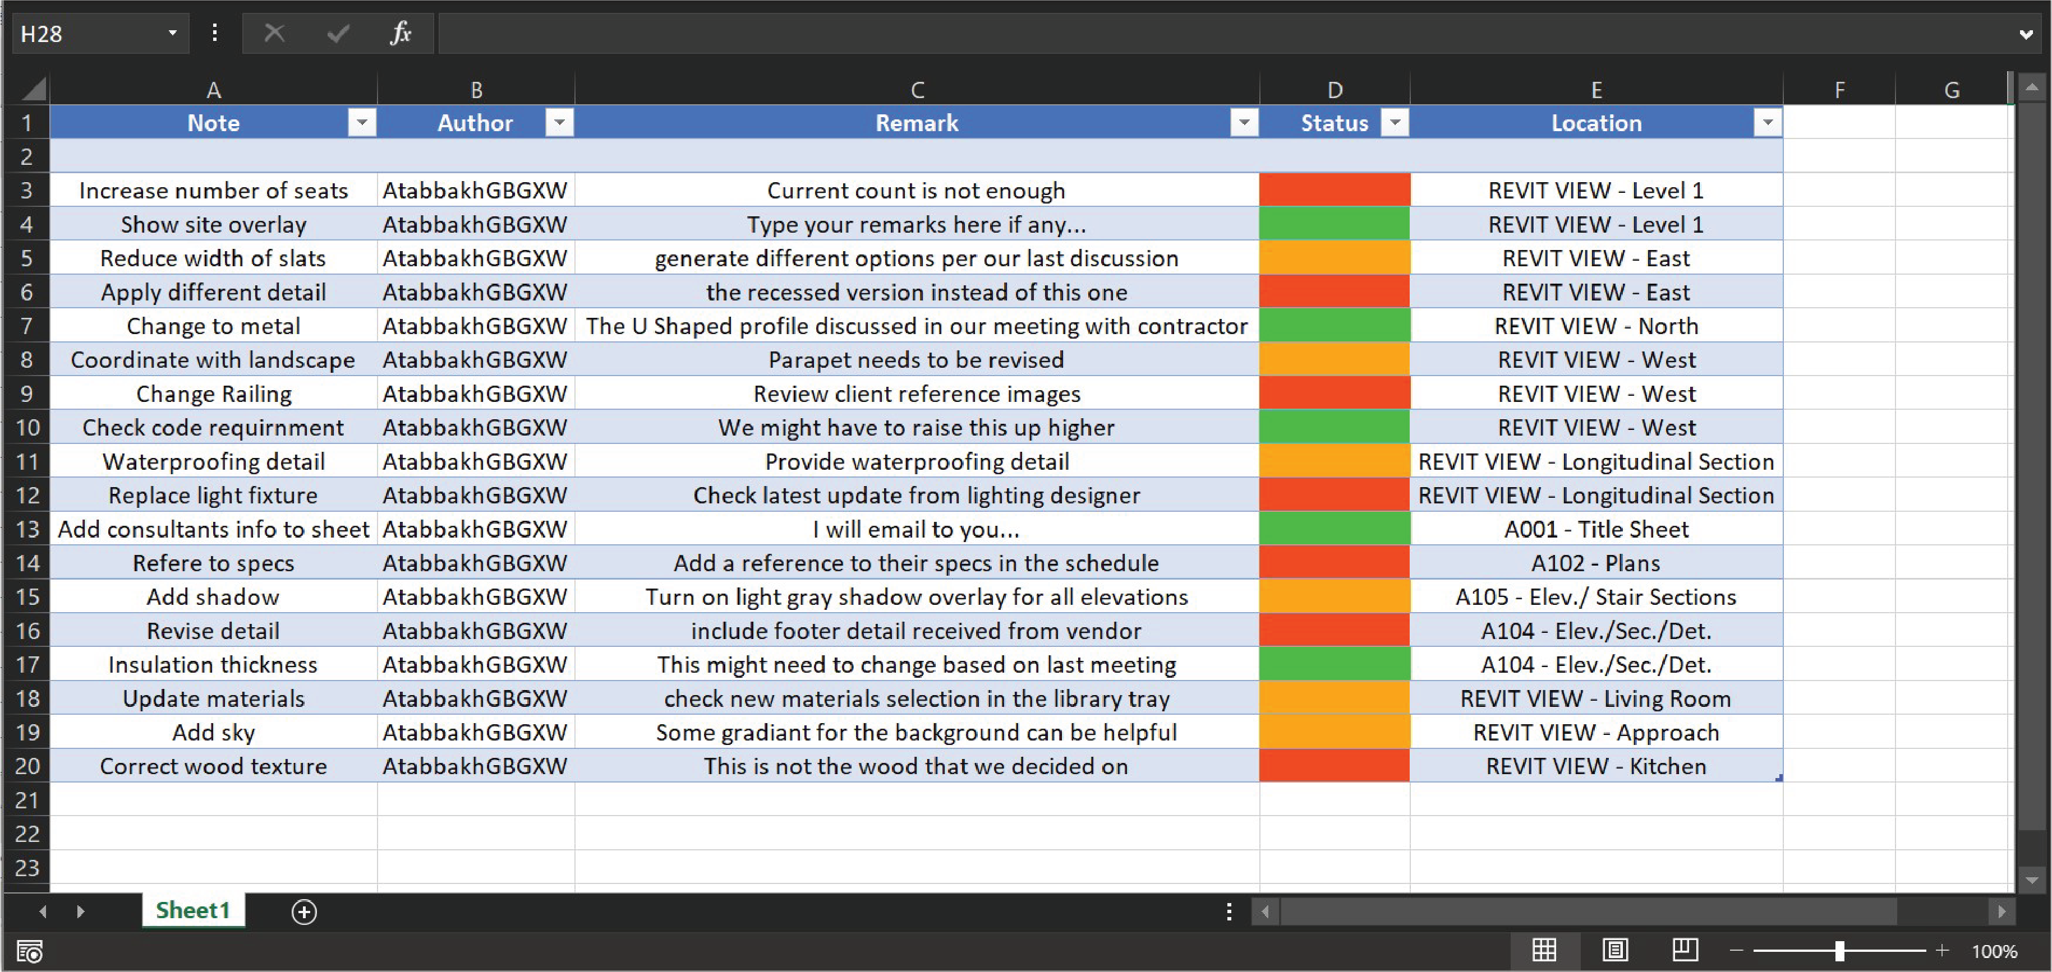This screenshot has height=972, width=2052.
Task: Switch to Page Break Preview icon
Action: point(1685,950)
